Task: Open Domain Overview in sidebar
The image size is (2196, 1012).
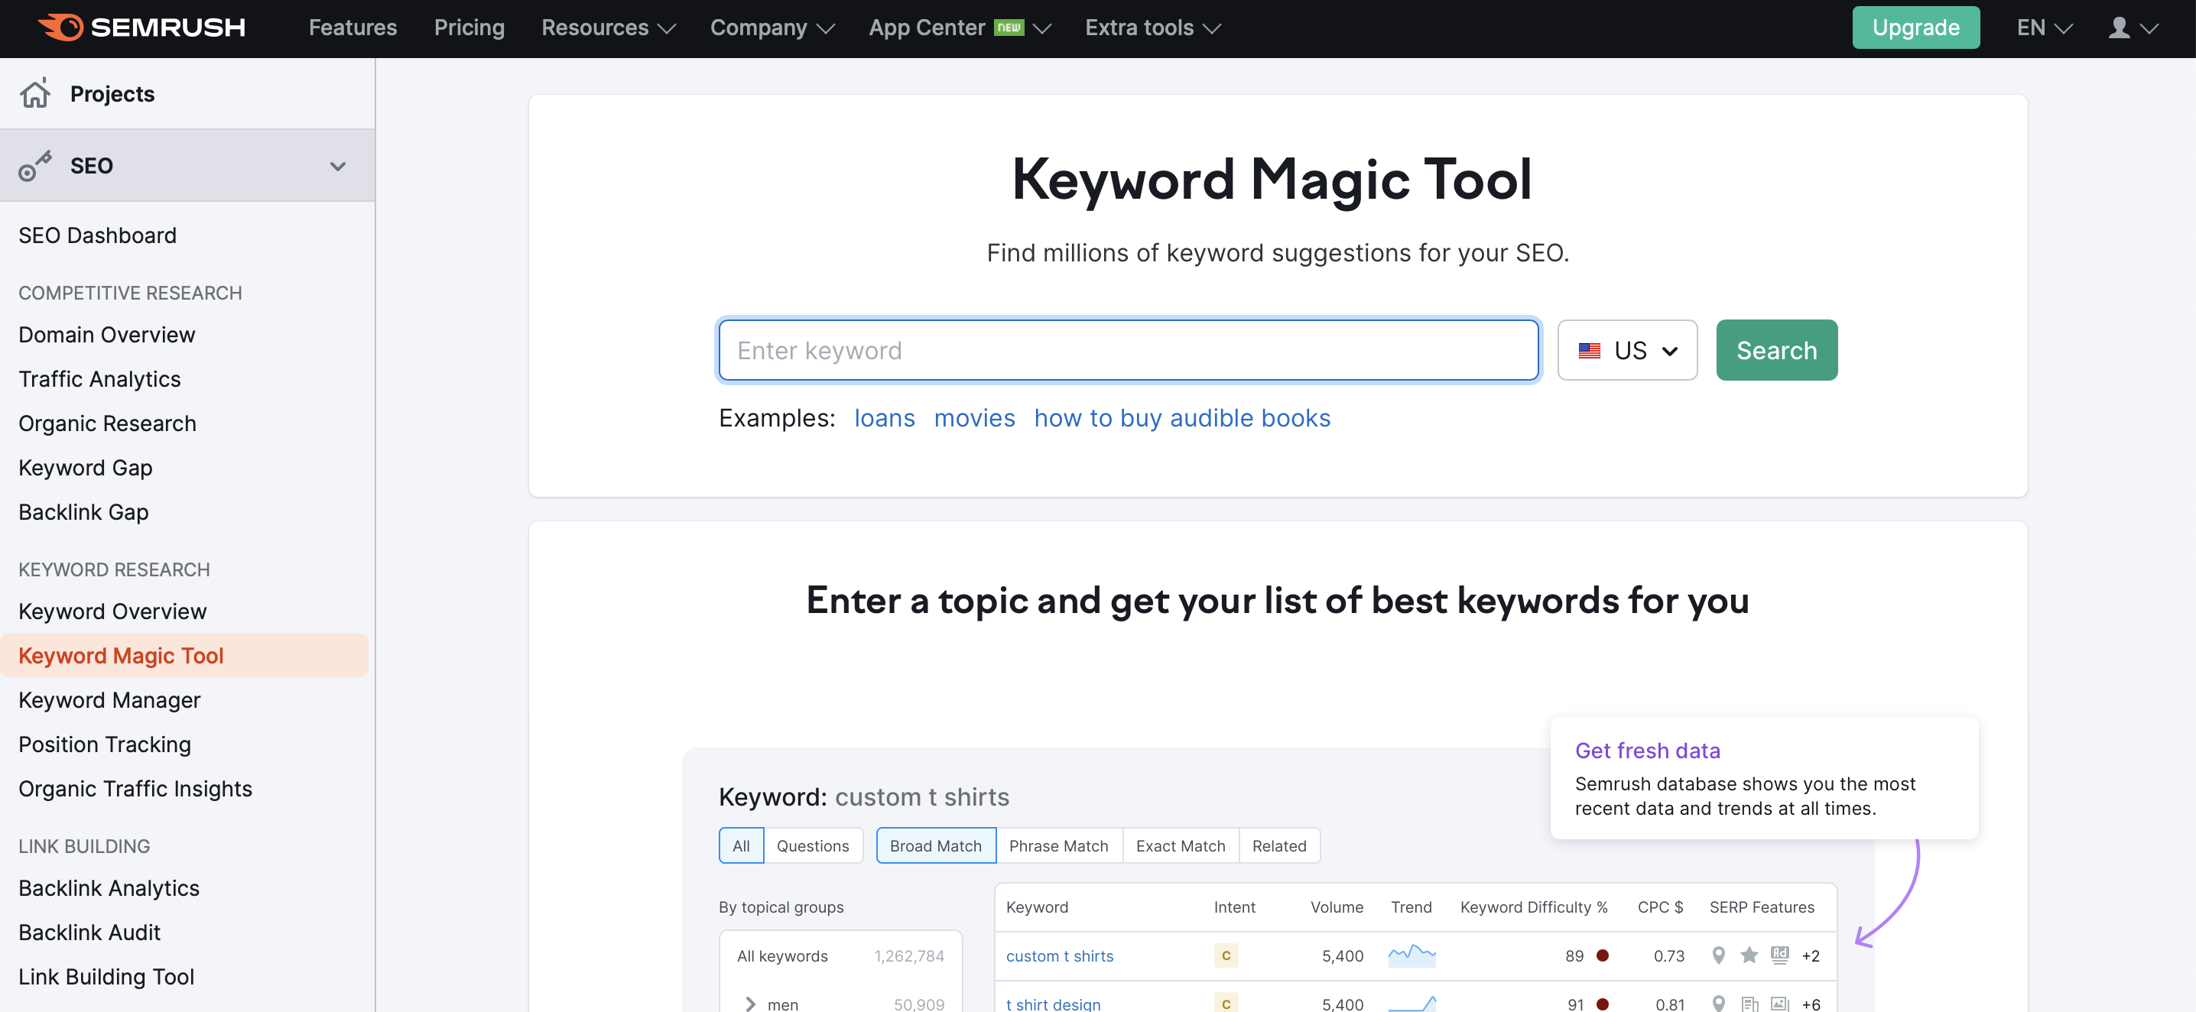Action: (x=106, y=335)
